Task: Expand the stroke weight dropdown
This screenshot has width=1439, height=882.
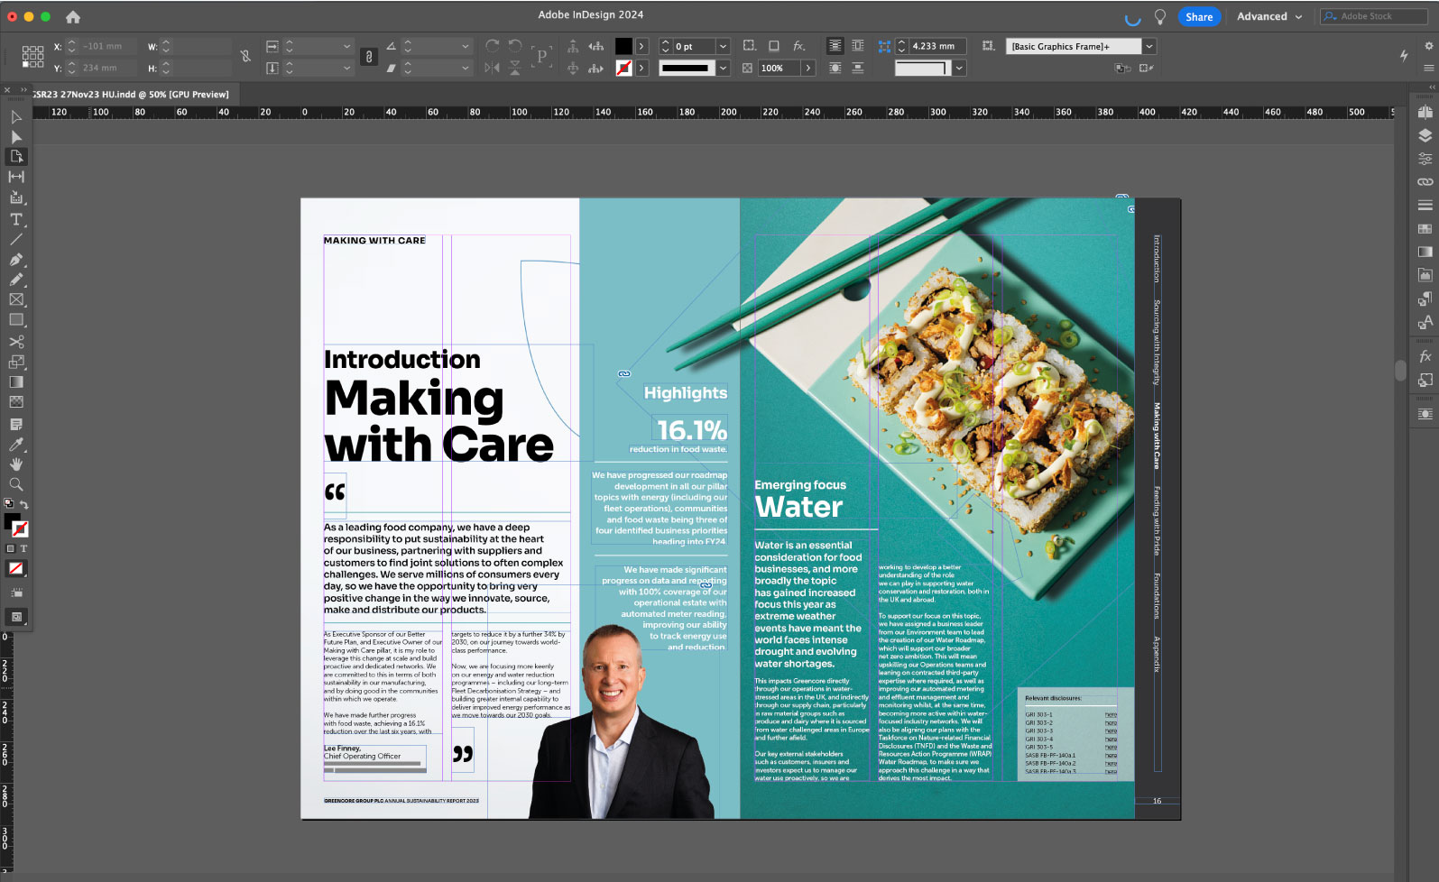Action: [x=723, y=46]
